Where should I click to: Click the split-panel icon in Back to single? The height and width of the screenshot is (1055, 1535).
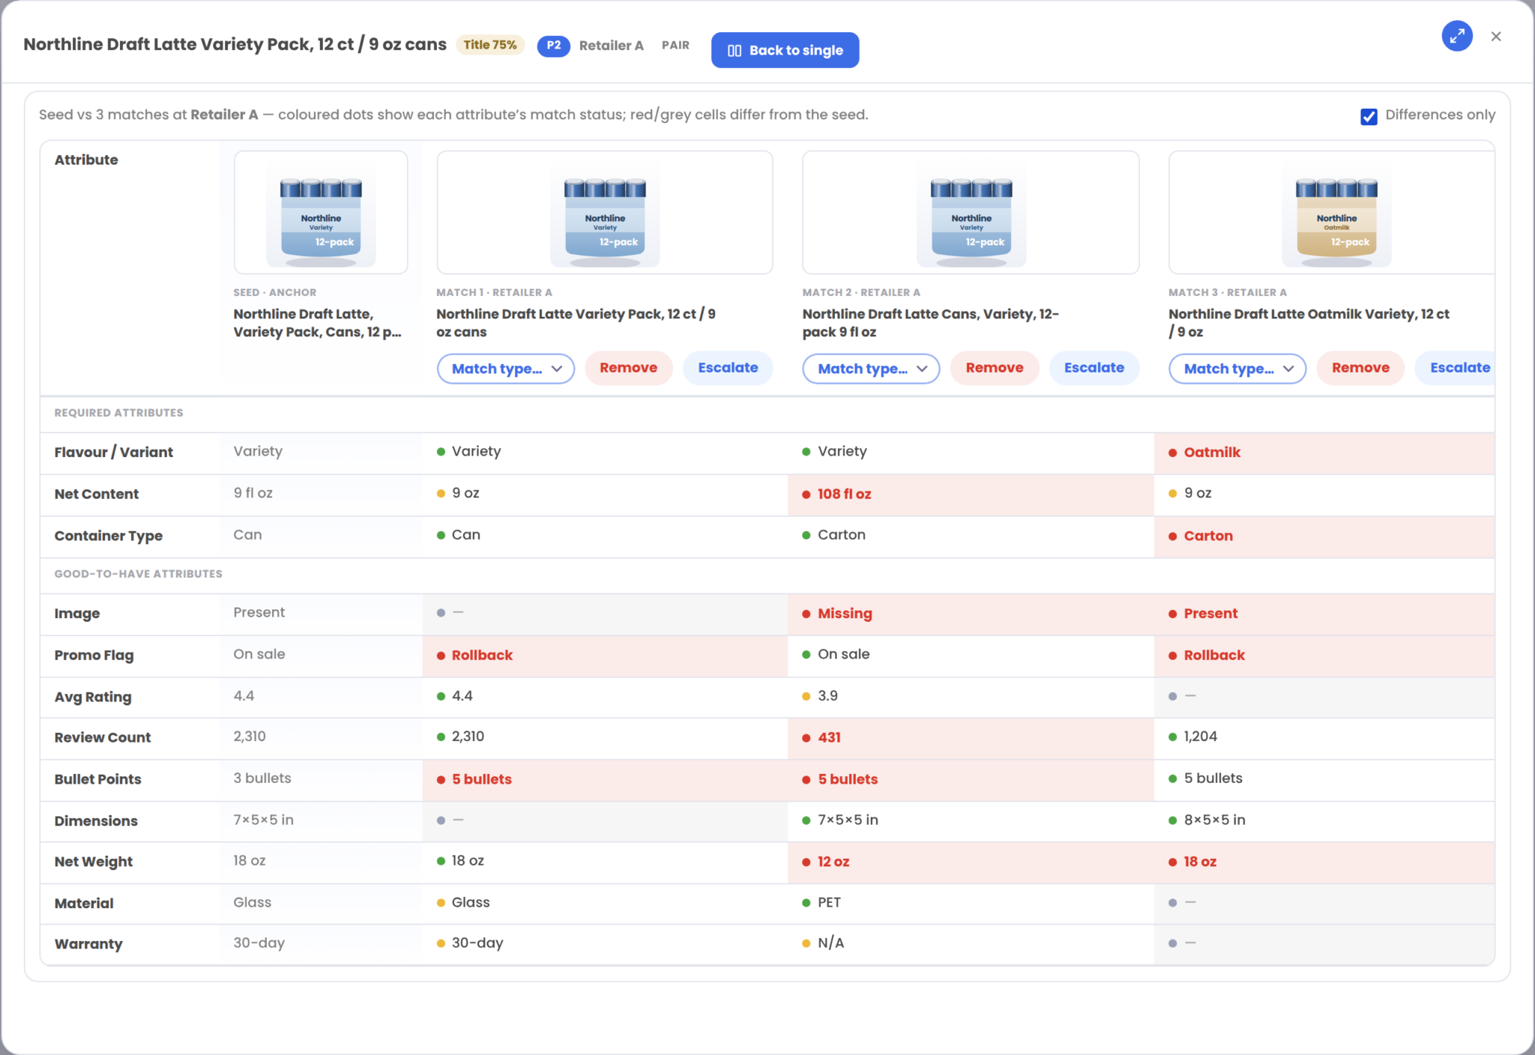pos(735,50)
